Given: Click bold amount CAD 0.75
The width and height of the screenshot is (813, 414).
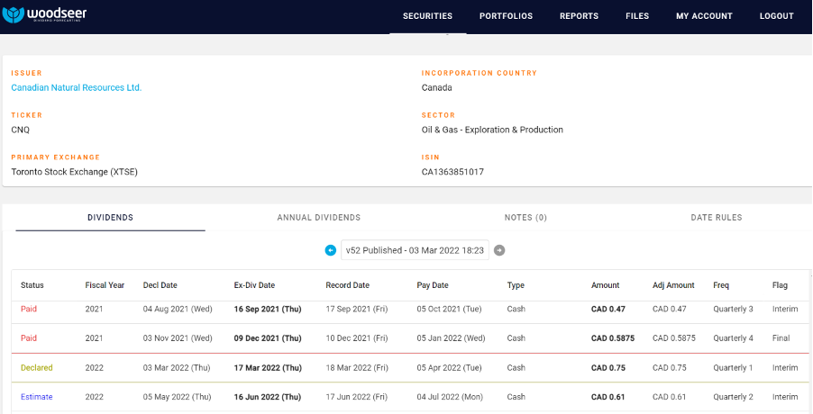Looking at the screenshot, I should click(608, 368).
